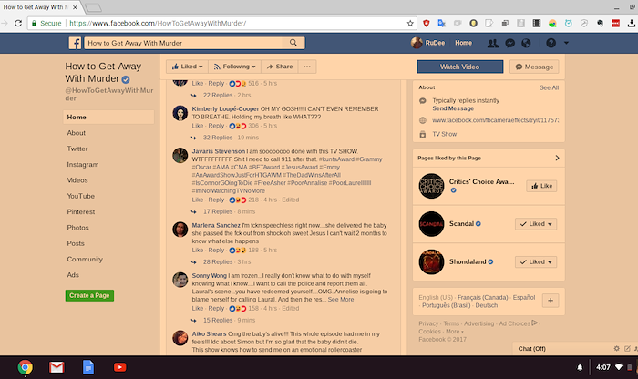
Task: Open Kimberly Loupé-Cooper's profile name
Action: click(x=225, y=109)
